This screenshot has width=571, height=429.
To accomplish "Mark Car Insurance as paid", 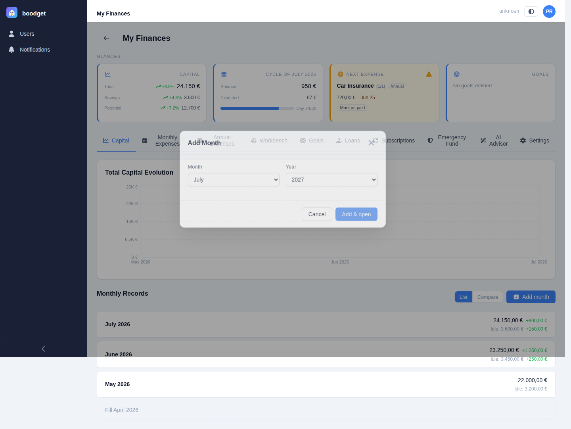I will (x=353, y=108).
